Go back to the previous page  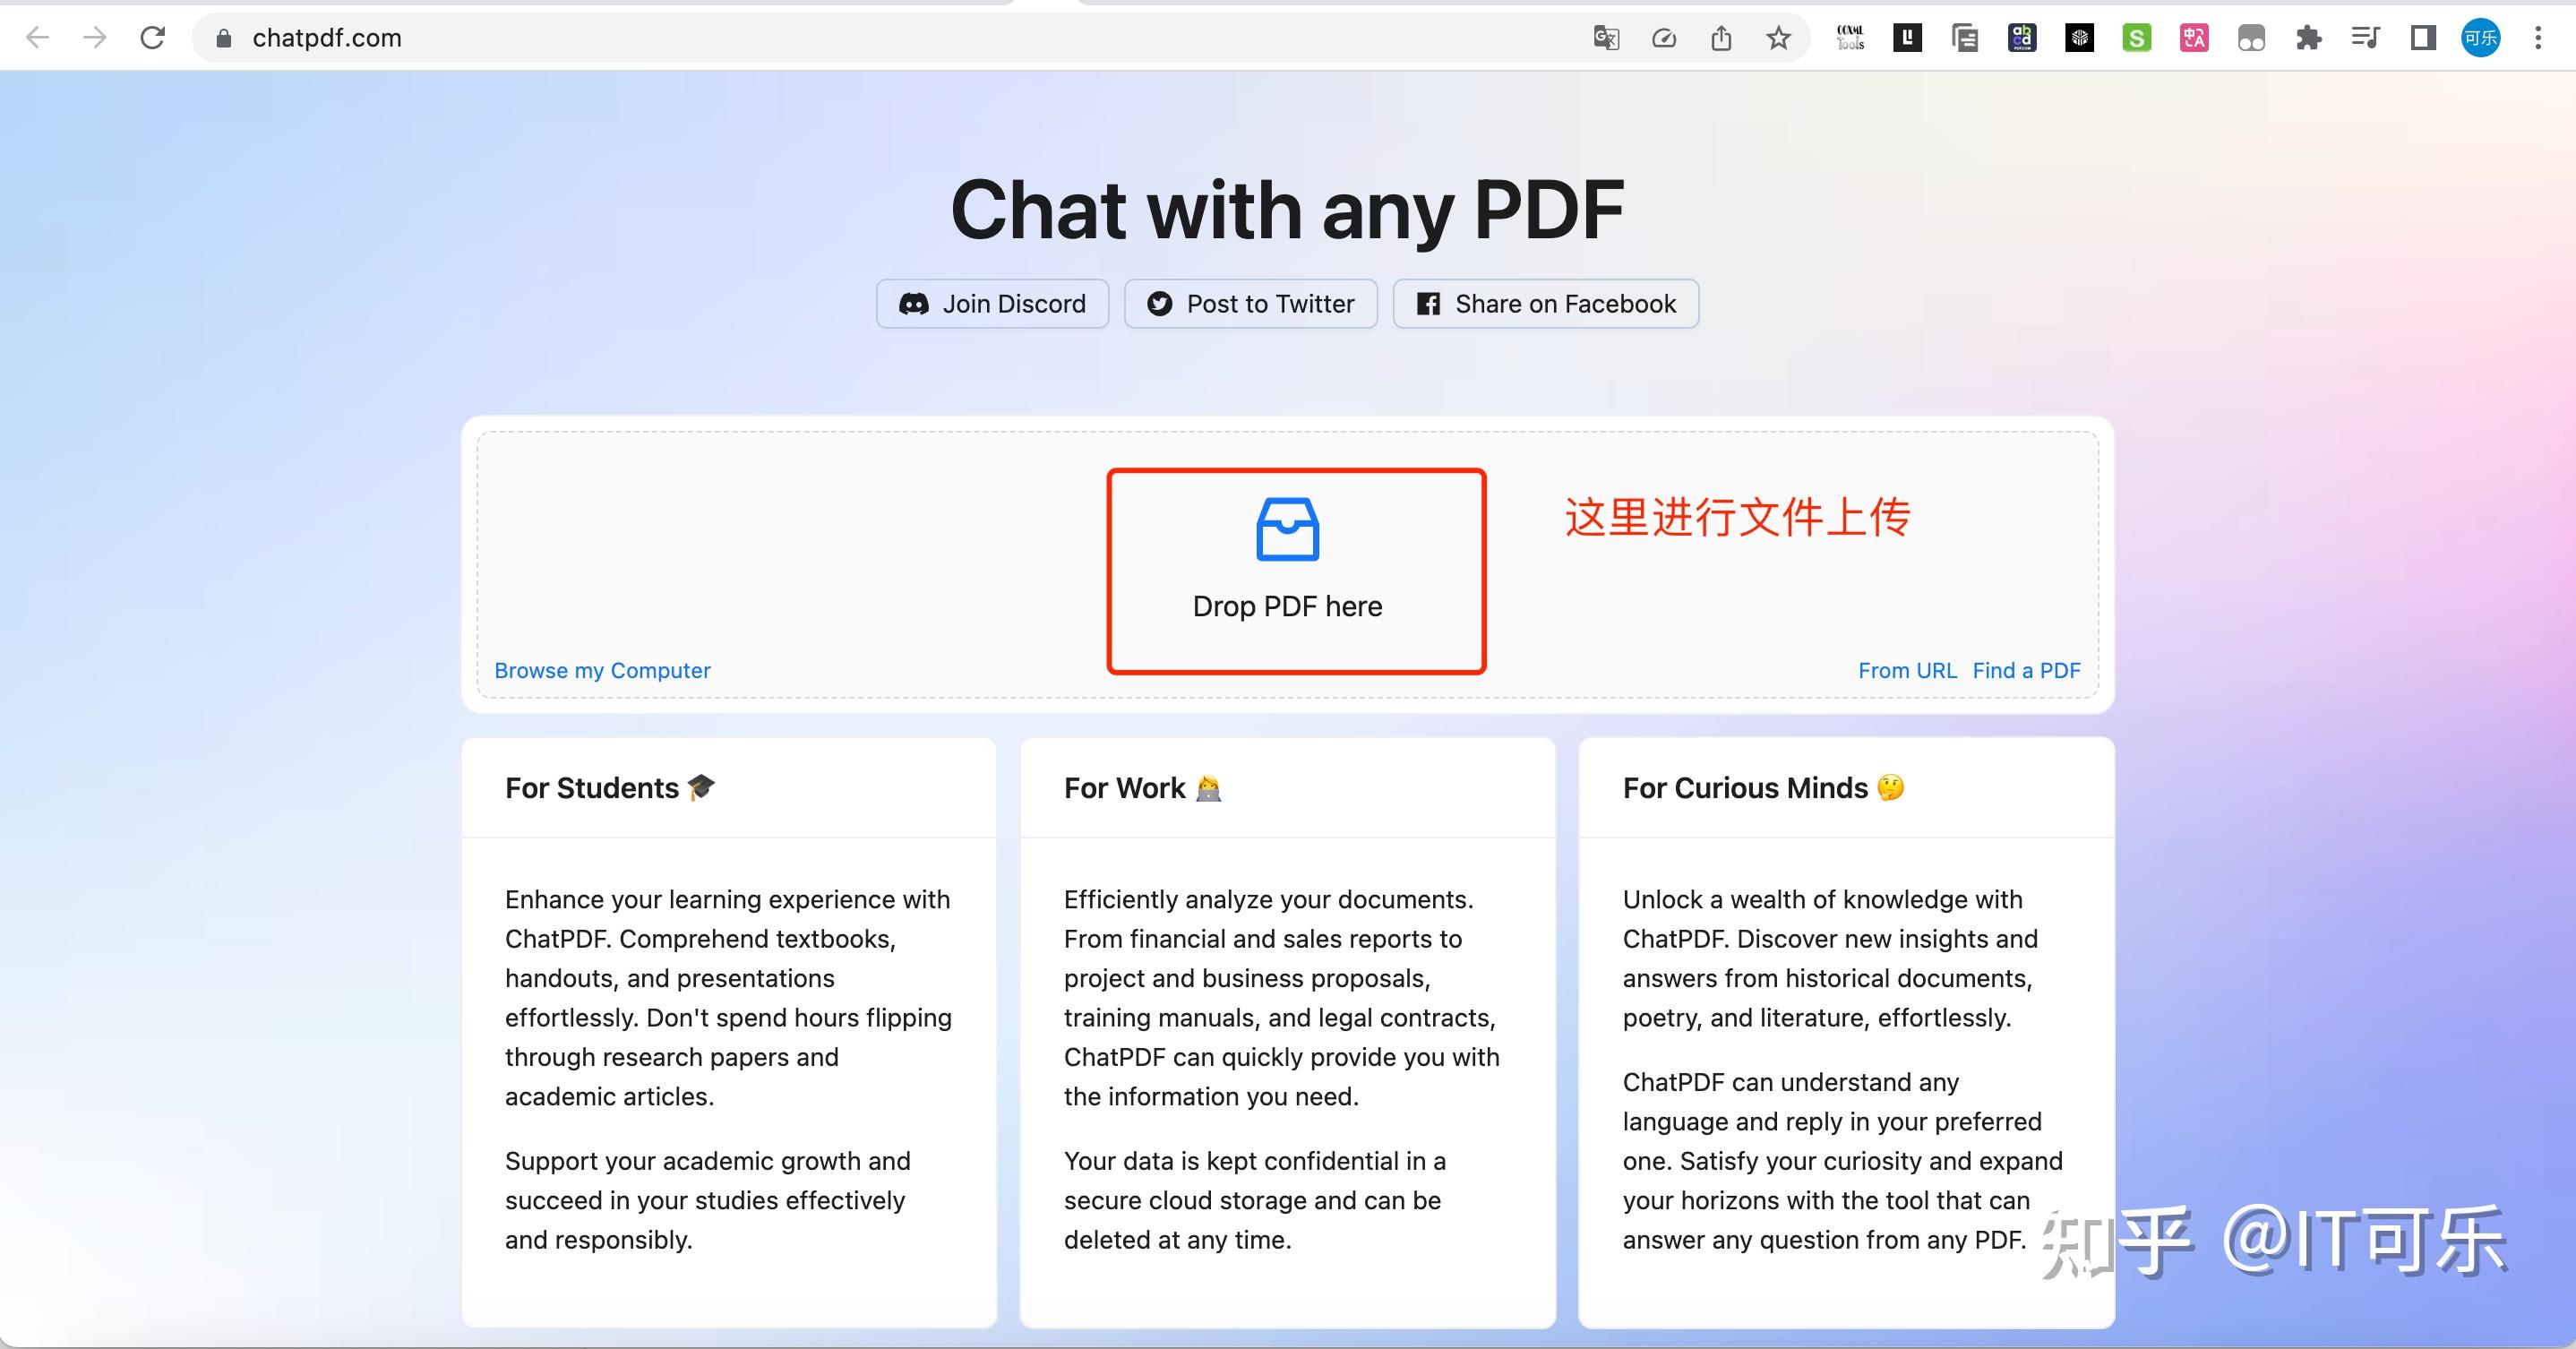click(x=37, y=38)
